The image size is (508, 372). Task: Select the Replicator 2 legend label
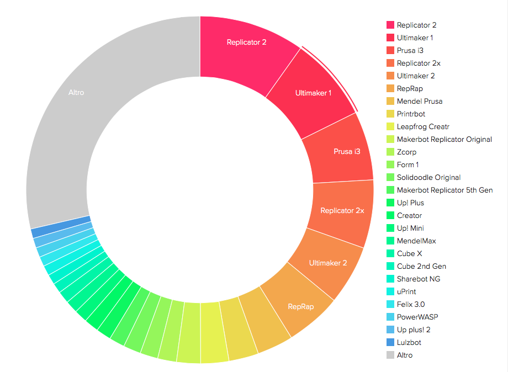(x=417, y=25)
